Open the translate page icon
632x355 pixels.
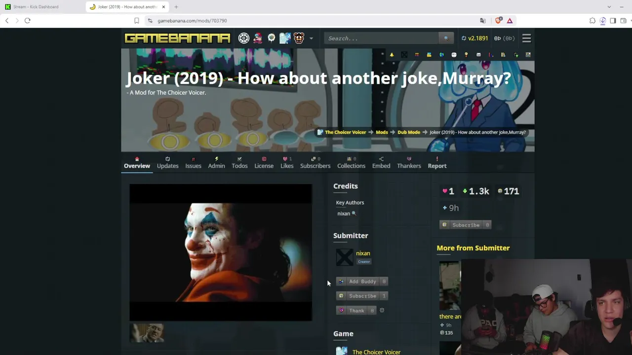click(483, 21)
